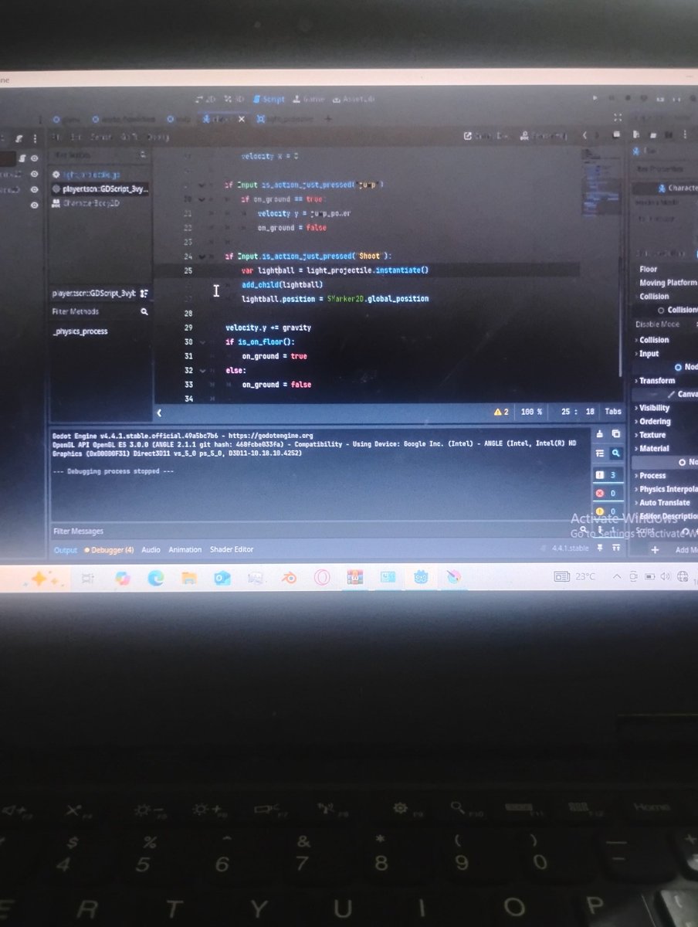This screenshot has height=927, width=698.
Task: Toggle visibility of third scene node
Action: tap(34, 189)
